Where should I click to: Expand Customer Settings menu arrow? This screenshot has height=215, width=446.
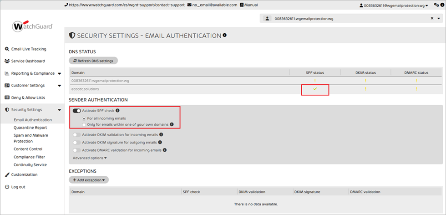click(60, 86)
